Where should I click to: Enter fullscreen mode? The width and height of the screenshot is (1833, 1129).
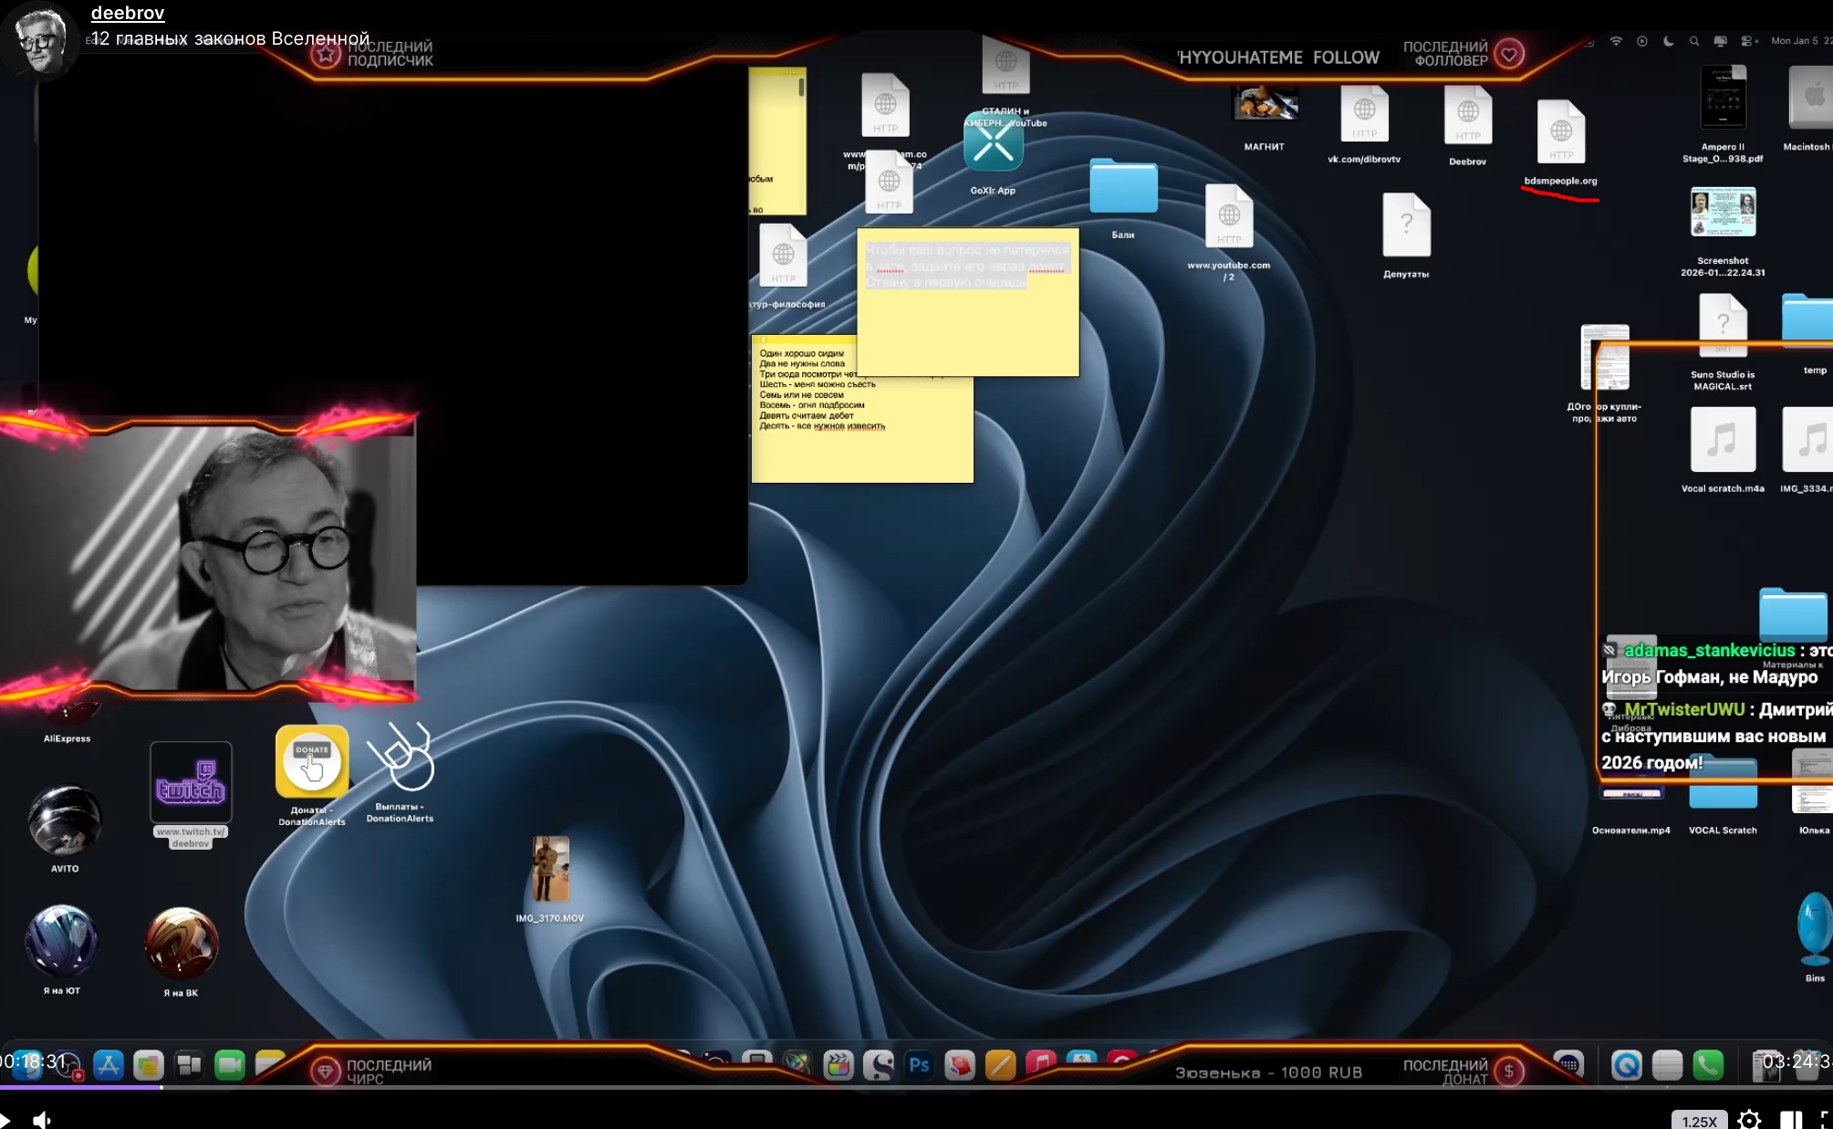coord(1826,1120)
